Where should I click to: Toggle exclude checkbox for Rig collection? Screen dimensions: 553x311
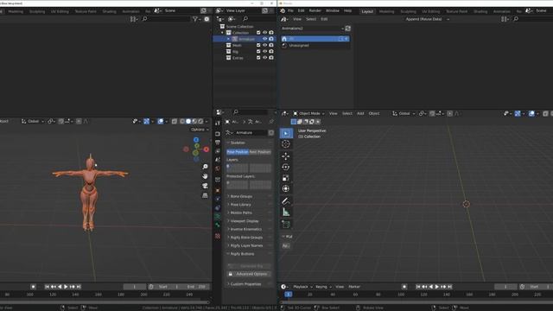pyautogui.click(x=258, y=52)
